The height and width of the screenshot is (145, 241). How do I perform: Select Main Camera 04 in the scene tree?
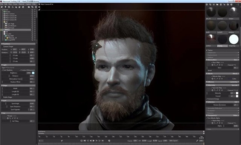click(x=11, y=16)
